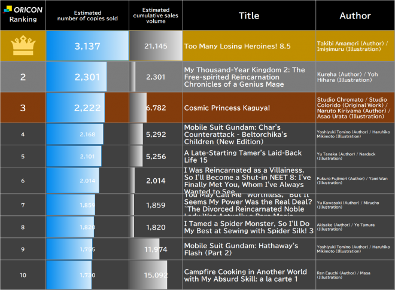Select the Title column header
The width and height of the screenshot is (395, 290).
(248, 16)
